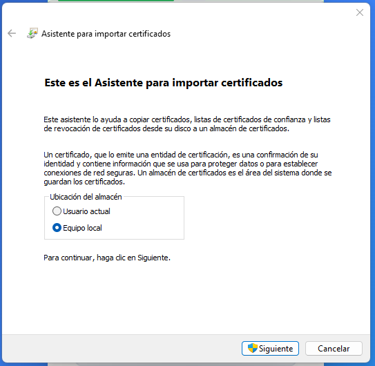Close the certificate import wizard window
Screen dimensions: 375x366
click(x=359, y=12)
